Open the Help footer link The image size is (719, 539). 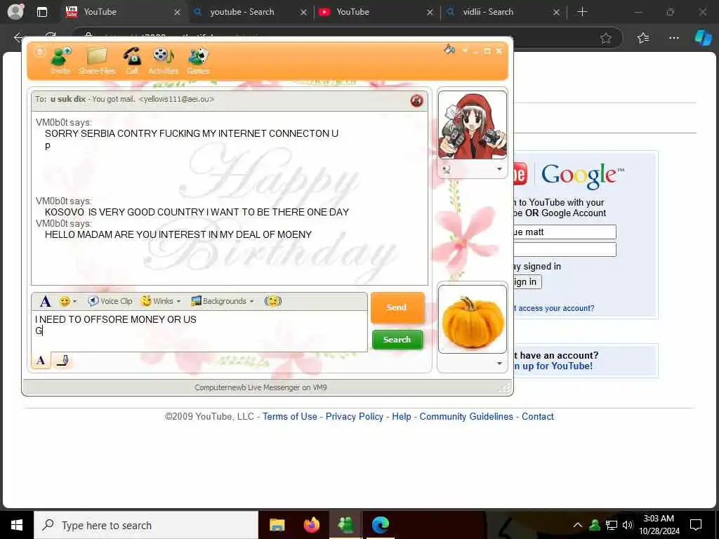(402, 417)
